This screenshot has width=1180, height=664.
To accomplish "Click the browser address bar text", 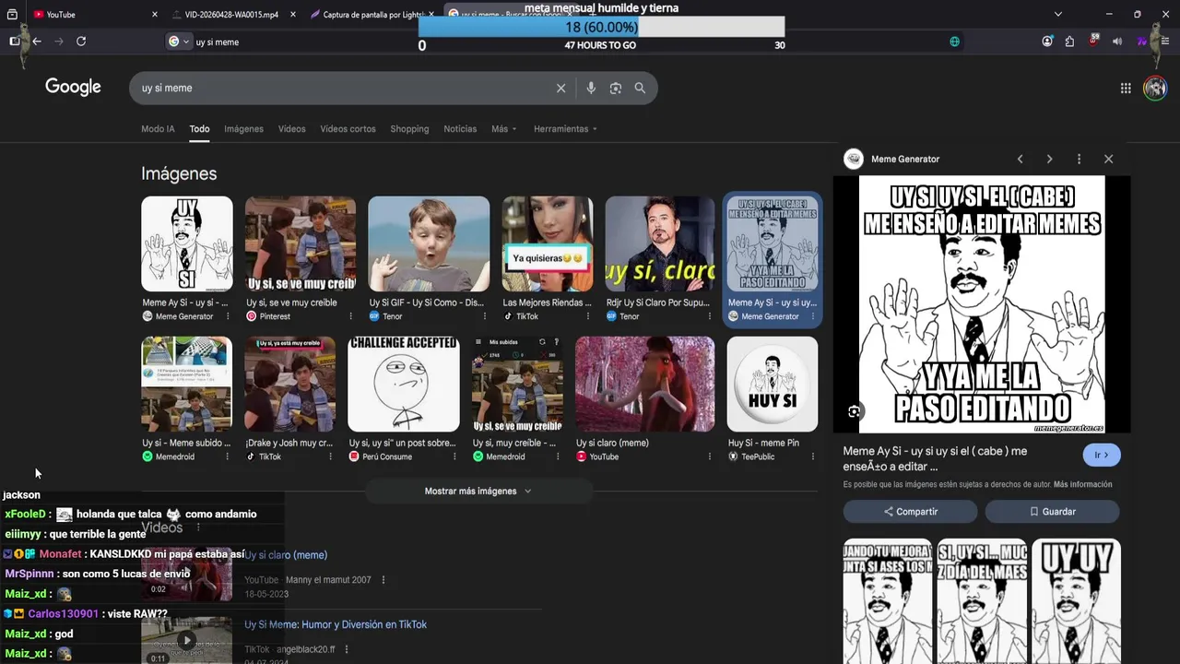I will 218,42.
